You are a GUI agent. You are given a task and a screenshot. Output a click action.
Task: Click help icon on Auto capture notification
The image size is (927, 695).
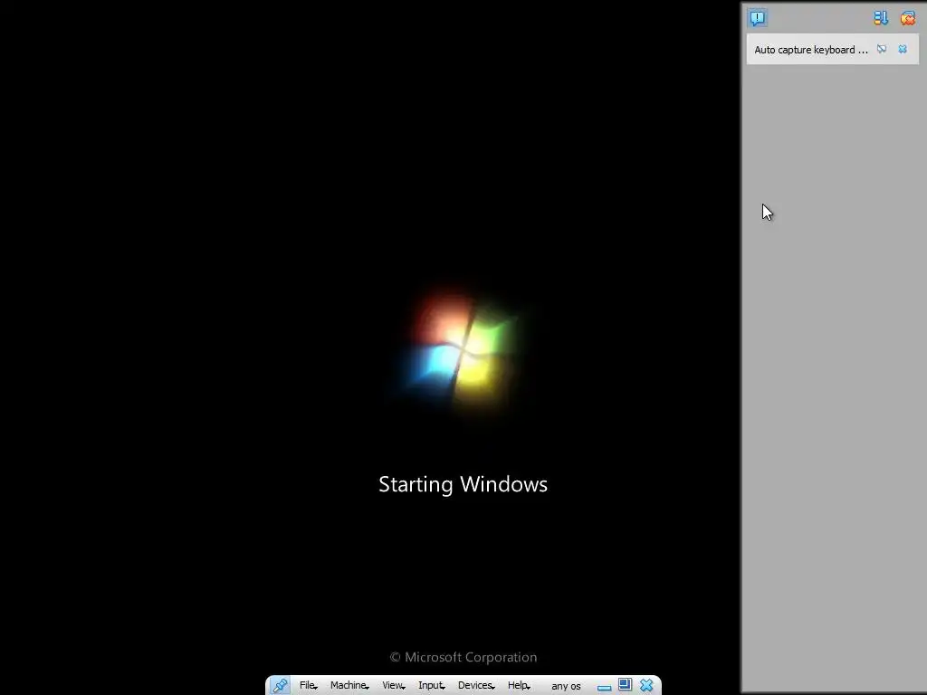click(882, 49)
